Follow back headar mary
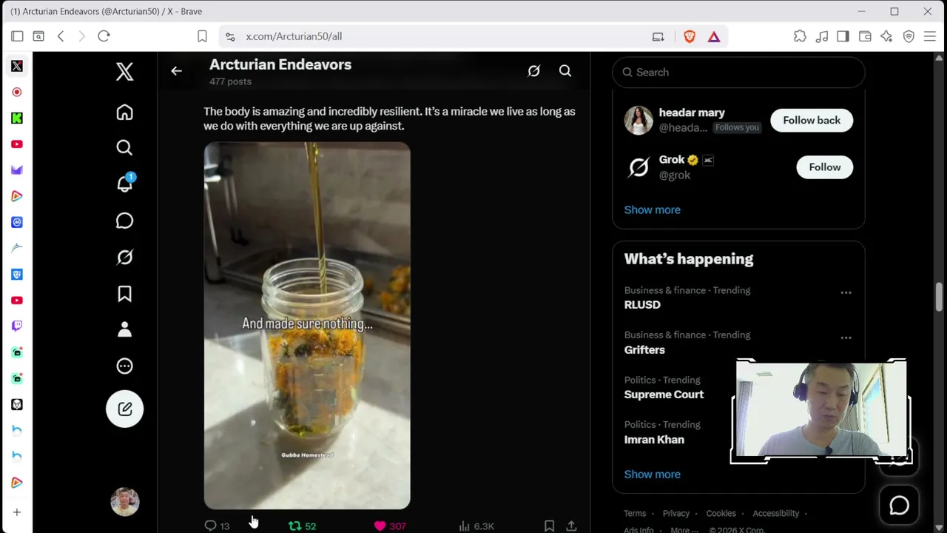 812,120
